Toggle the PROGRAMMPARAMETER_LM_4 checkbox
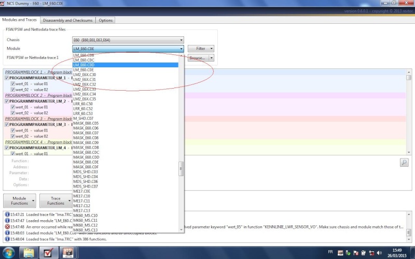The height and width of the screenshot is (259, 415). (7, 148)
